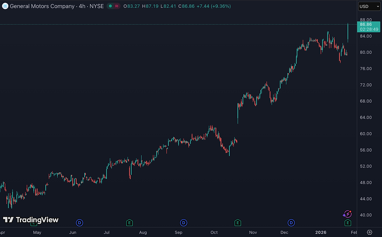Click the 2026 label on the time axis
Screen dimensions: 382x237
click(320, 232)
